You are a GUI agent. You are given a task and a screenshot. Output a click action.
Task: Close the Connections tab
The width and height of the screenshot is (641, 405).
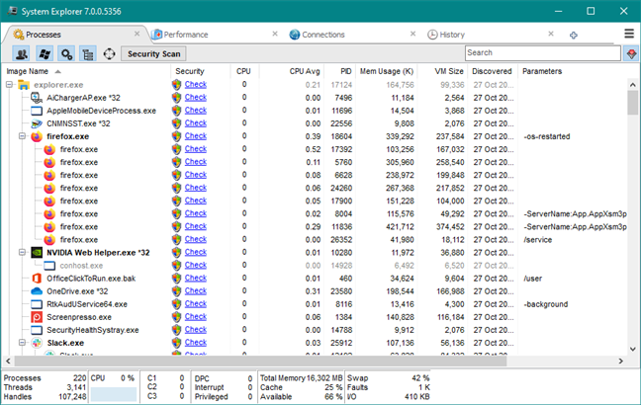tap(412, 34)
